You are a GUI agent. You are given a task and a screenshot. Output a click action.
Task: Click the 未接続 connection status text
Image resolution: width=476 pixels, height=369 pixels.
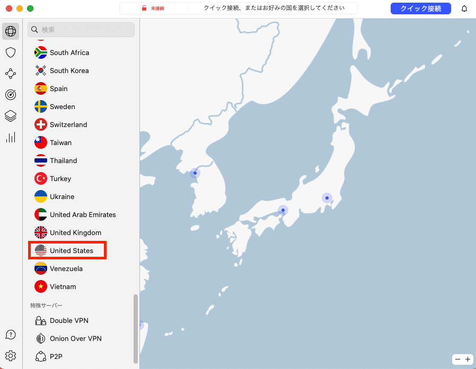pos(157,8)
